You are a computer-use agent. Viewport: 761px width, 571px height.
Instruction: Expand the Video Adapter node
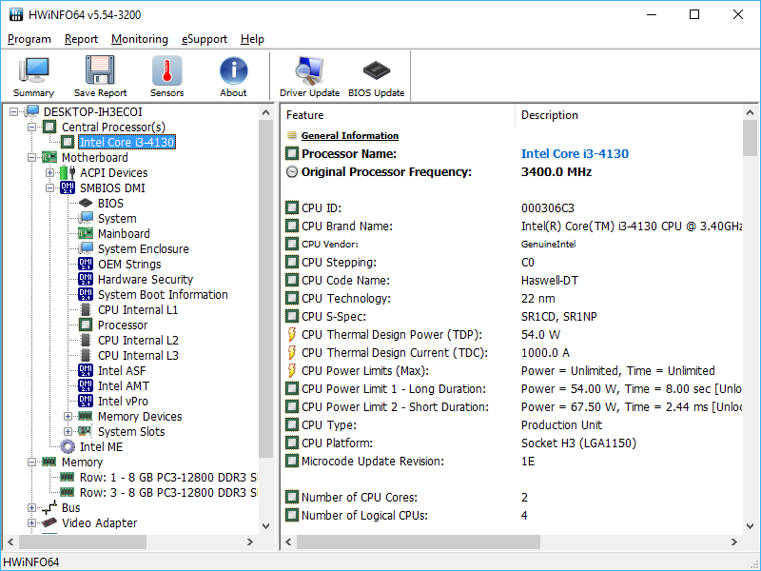coord(31,523)
